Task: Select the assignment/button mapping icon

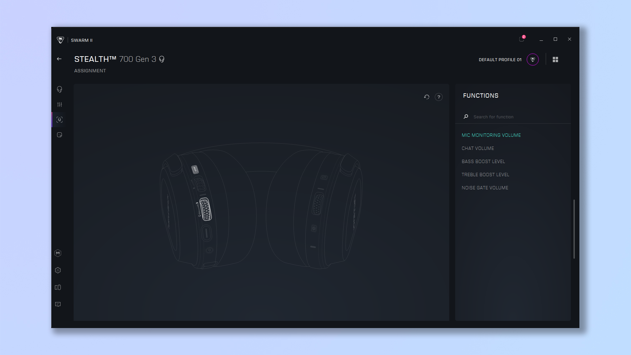Action: 59,120
